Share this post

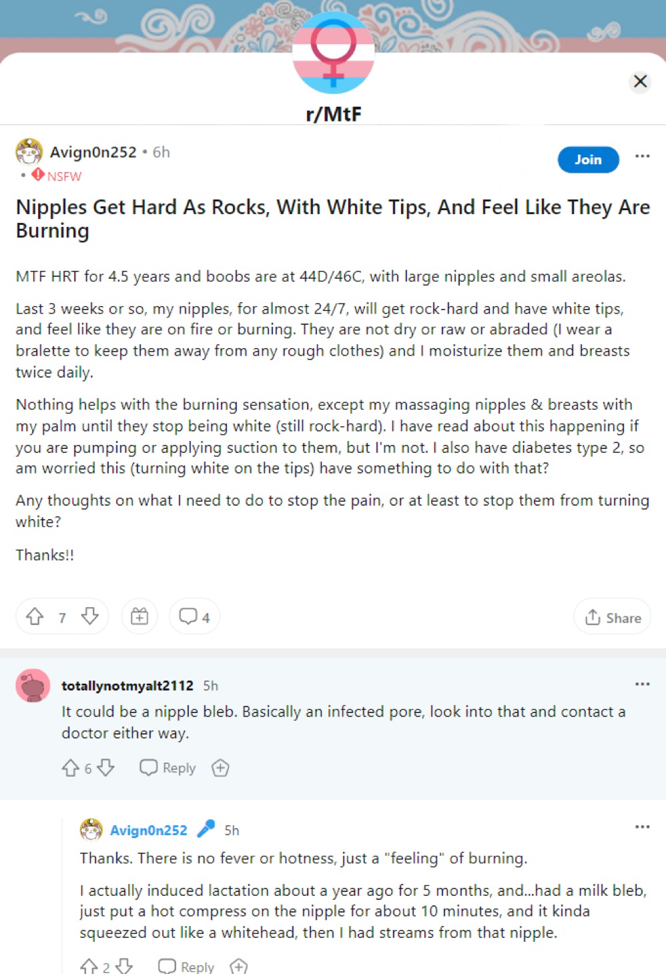click(x=613, y=617)
